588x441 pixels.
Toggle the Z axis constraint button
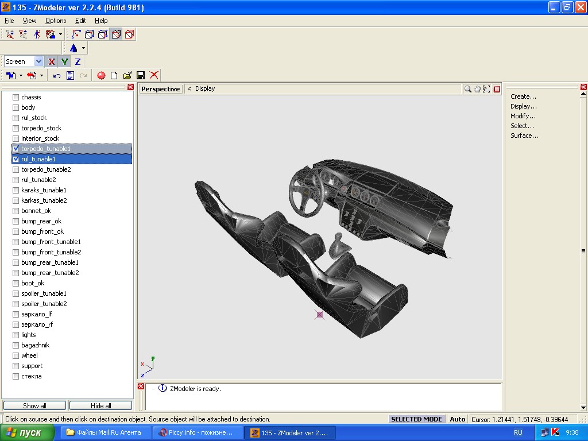coord(78,61)
